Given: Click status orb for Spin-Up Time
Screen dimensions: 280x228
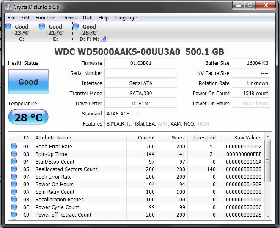Looking at the screenshot, I should click(14, 154).
